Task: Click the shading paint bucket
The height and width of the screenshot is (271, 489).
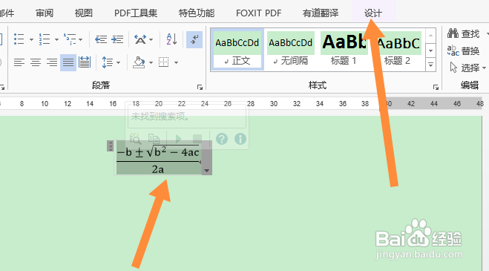Action: (139, 62)
